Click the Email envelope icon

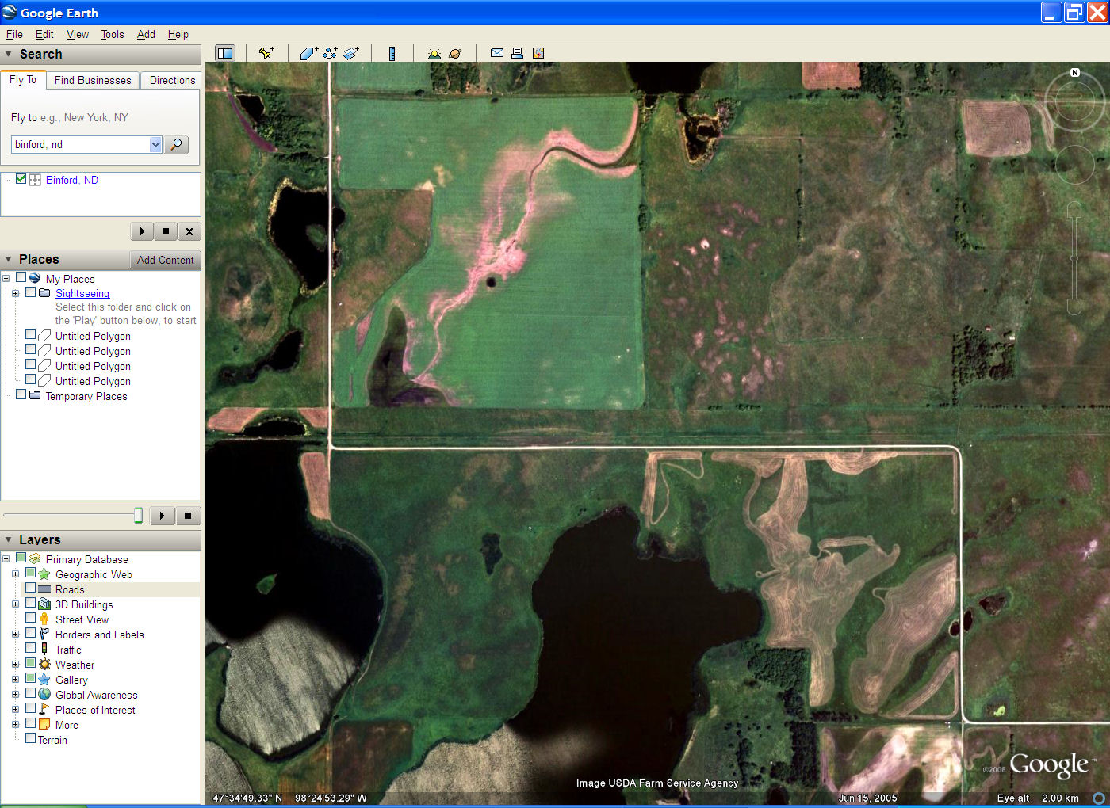(x=497, y=53)
